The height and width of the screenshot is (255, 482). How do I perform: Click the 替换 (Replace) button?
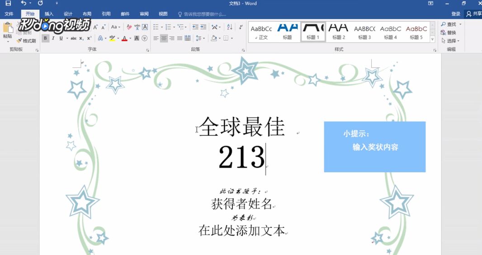[448, 33]
